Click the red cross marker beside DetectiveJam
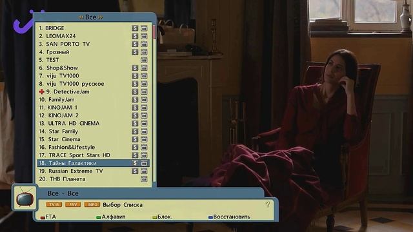The width and height of the screenshot is (413, 232). [41, 92]
